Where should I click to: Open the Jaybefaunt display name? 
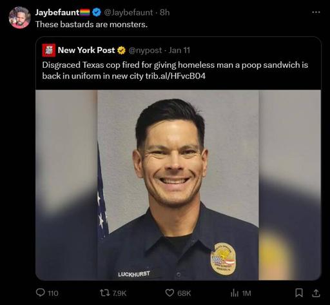(57, 12)
